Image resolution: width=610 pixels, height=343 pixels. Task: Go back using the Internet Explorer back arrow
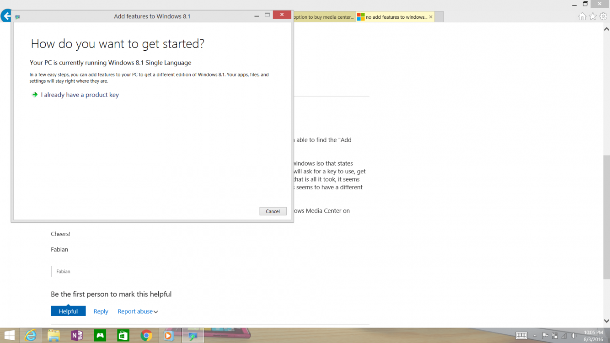(x=5, y=16)
